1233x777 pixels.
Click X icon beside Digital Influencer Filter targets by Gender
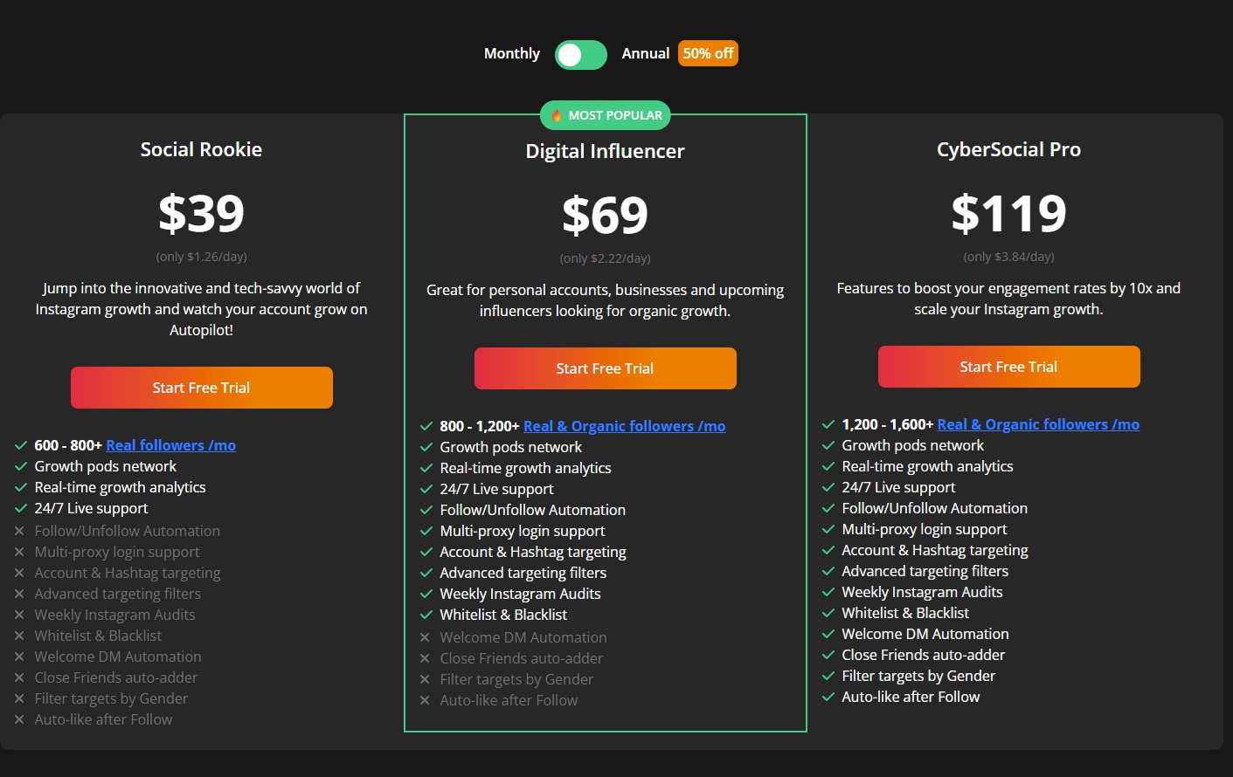tap(425, 679)
